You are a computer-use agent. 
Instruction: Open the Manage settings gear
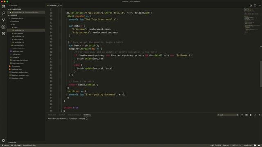(3, 140)
